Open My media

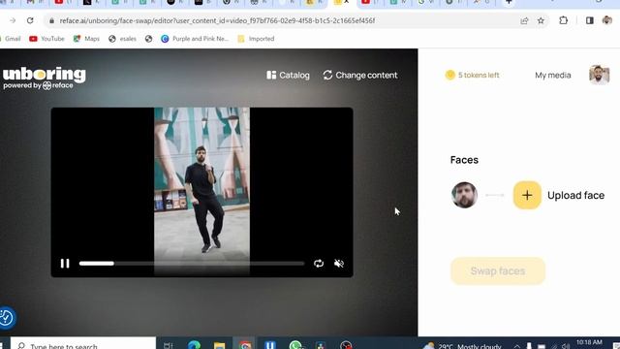[x=553, y=76]
